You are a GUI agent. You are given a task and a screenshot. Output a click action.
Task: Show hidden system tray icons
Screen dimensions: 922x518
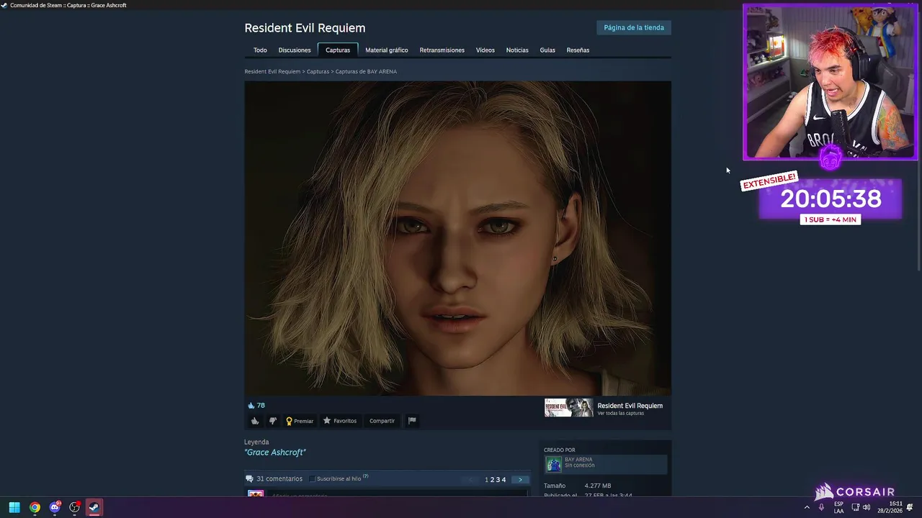click(x=807, y=507)
